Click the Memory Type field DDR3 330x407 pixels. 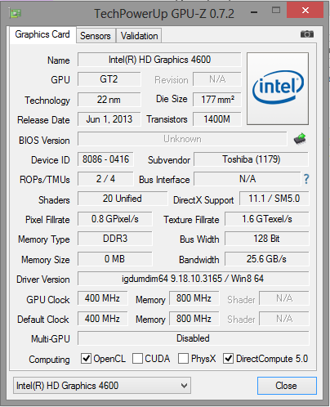click(115, 239)
